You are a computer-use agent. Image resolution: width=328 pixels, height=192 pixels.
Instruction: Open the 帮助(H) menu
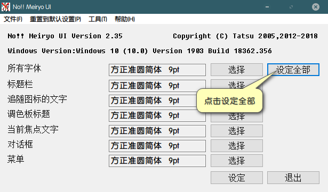coord(125,19)
